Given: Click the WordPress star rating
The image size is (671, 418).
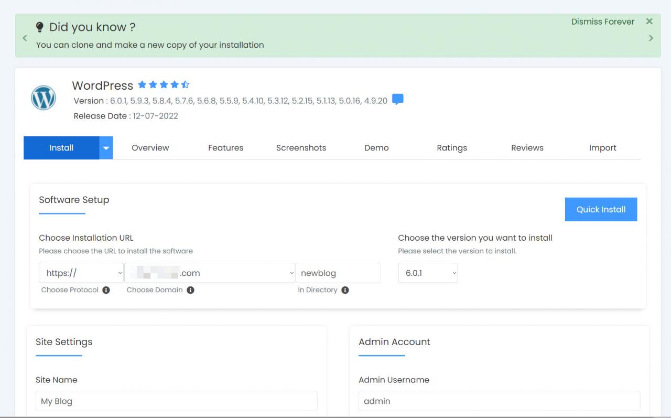Looking at the screenshot, I should click(x=164, y=84).
